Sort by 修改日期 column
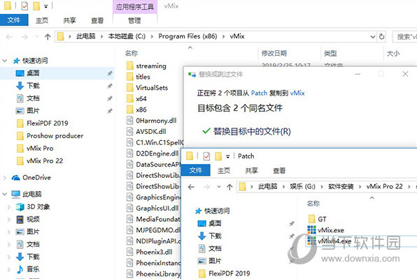 [274, 53]
